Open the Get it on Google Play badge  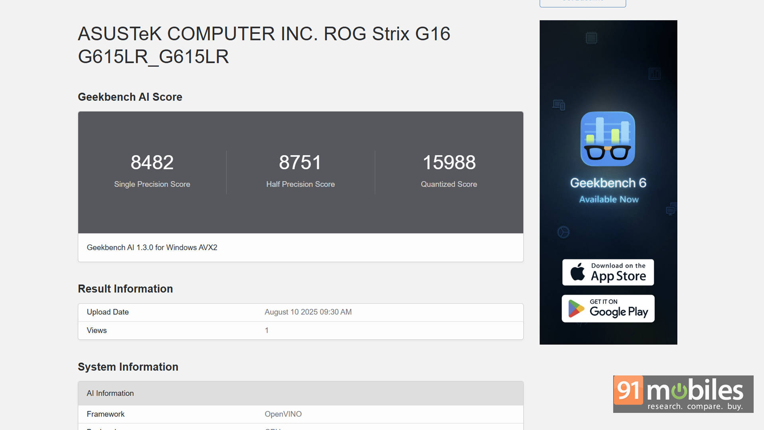pyautogui.click(x=608, y=308)
